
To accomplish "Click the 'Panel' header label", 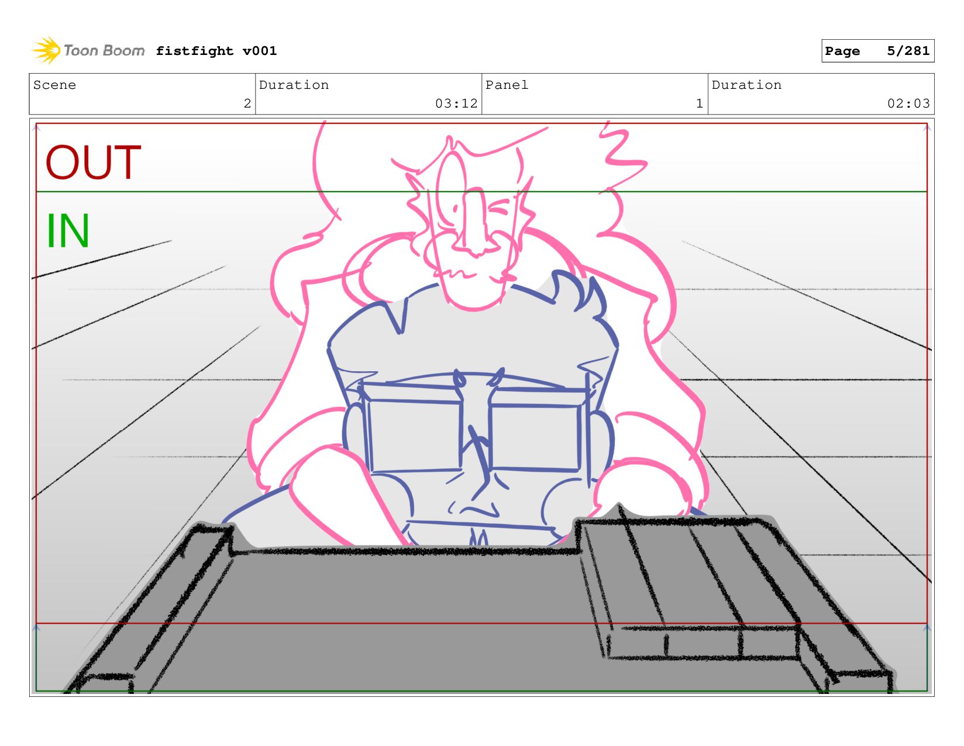I will pyautogui.click(x=507, y=85).
